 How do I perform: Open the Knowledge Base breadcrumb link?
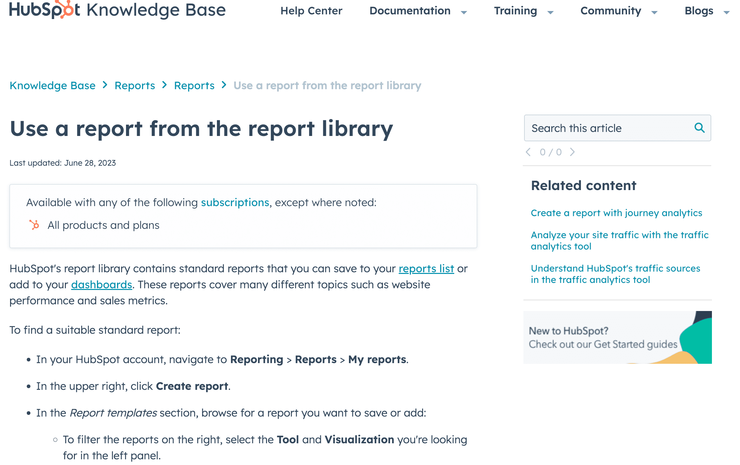point(52,85)
